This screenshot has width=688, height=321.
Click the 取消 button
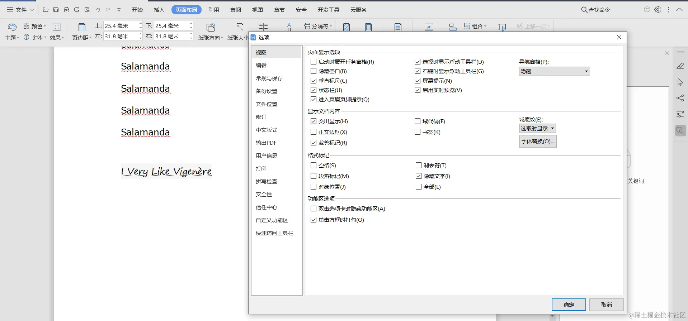607,305
